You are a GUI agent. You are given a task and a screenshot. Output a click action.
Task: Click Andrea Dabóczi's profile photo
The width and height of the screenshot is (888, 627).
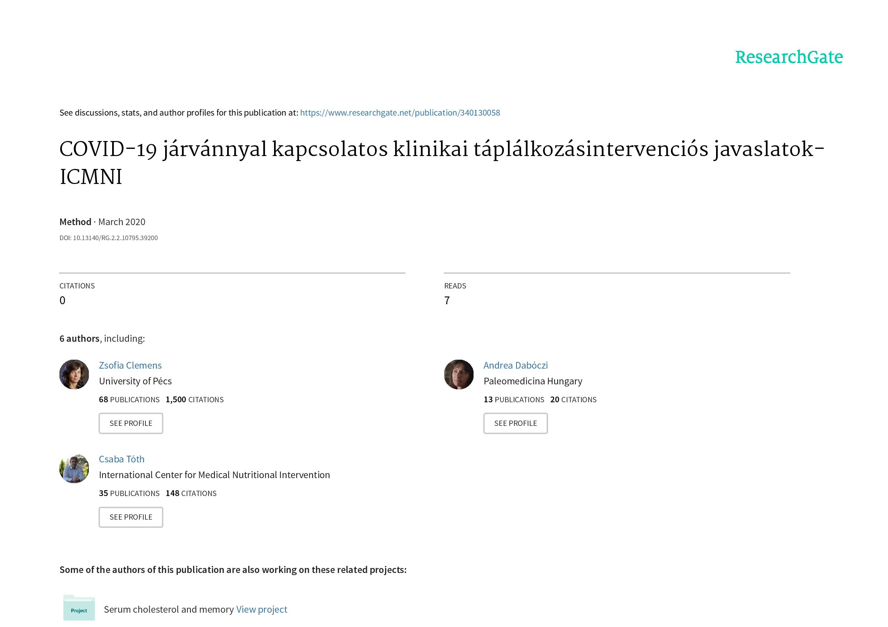[459, 374]
